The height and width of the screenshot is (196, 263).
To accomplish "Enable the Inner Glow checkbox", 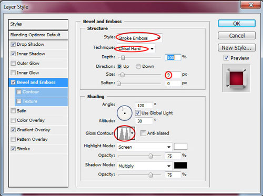I will [13, 73].
